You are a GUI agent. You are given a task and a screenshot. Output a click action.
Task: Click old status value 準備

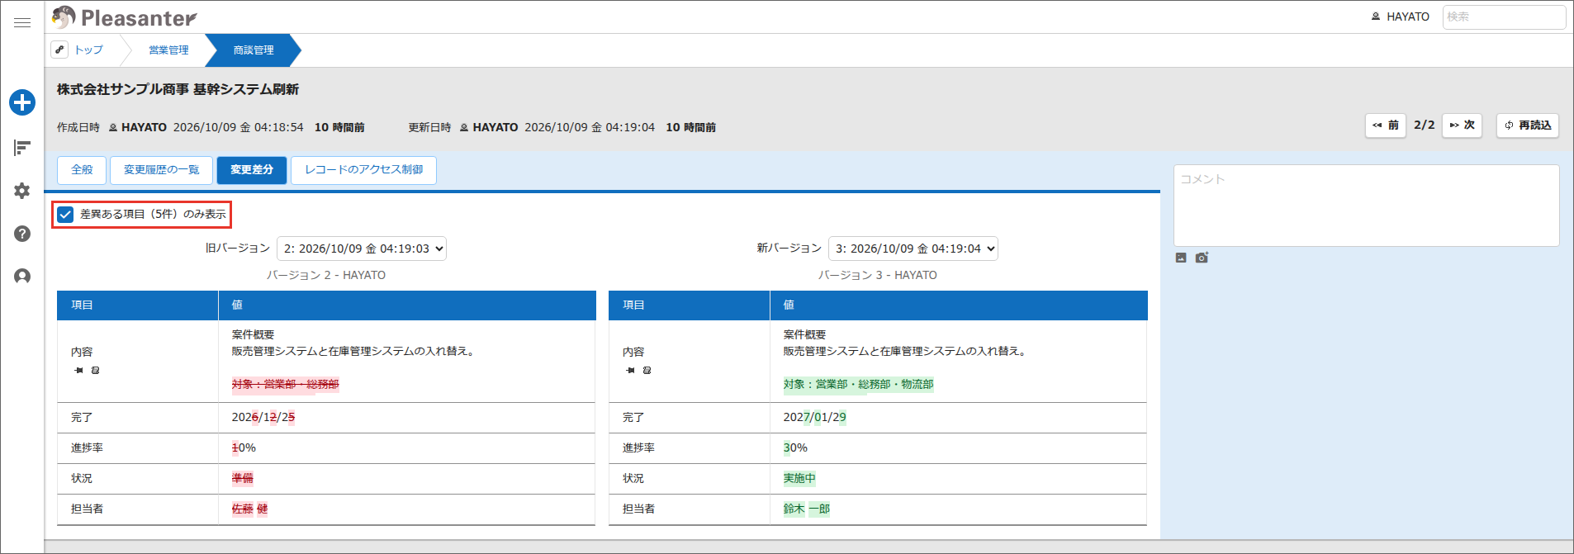coord(243,478)
